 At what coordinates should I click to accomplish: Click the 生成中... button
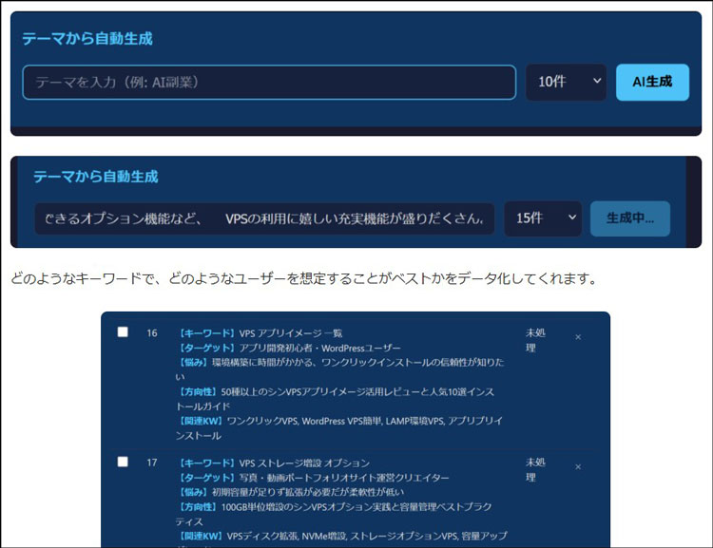pyautogui.click(x=629, y=217)
